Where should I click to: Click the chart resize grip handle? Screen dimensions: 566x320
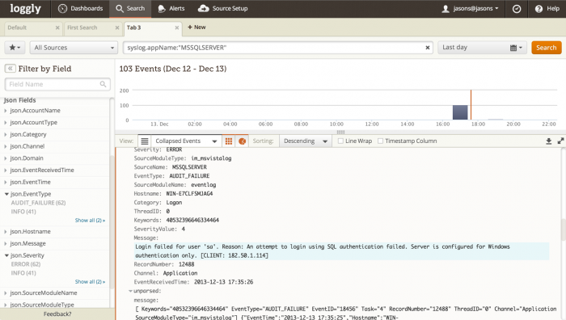tap(340, 132)
